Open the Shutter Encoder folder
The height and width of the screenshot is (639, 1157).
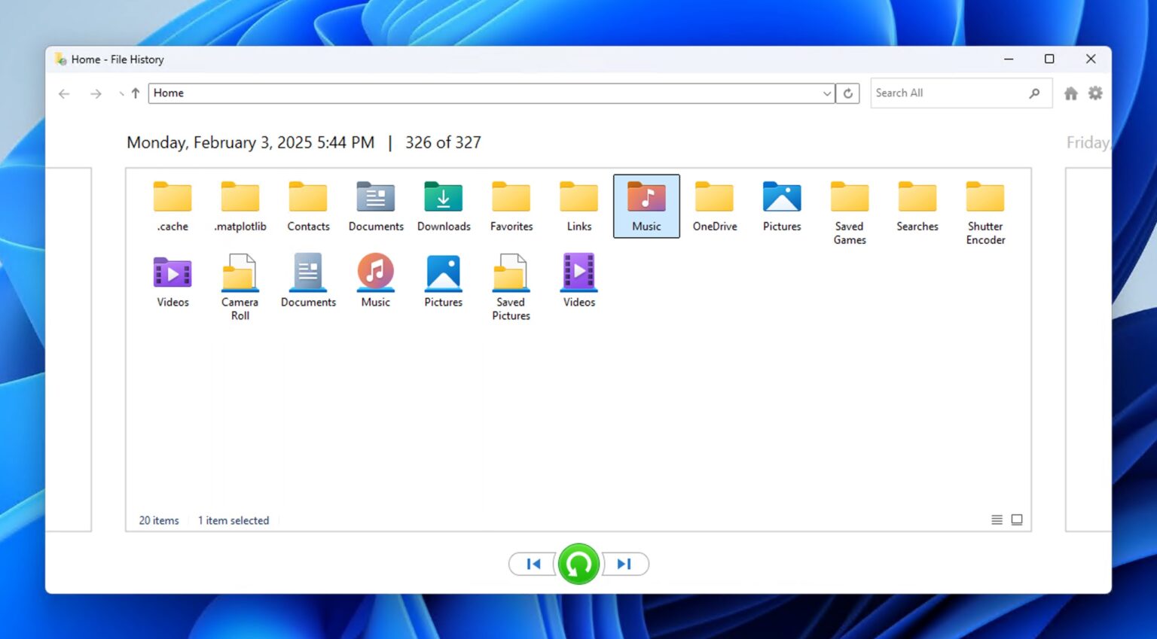[x=985, y=199]
